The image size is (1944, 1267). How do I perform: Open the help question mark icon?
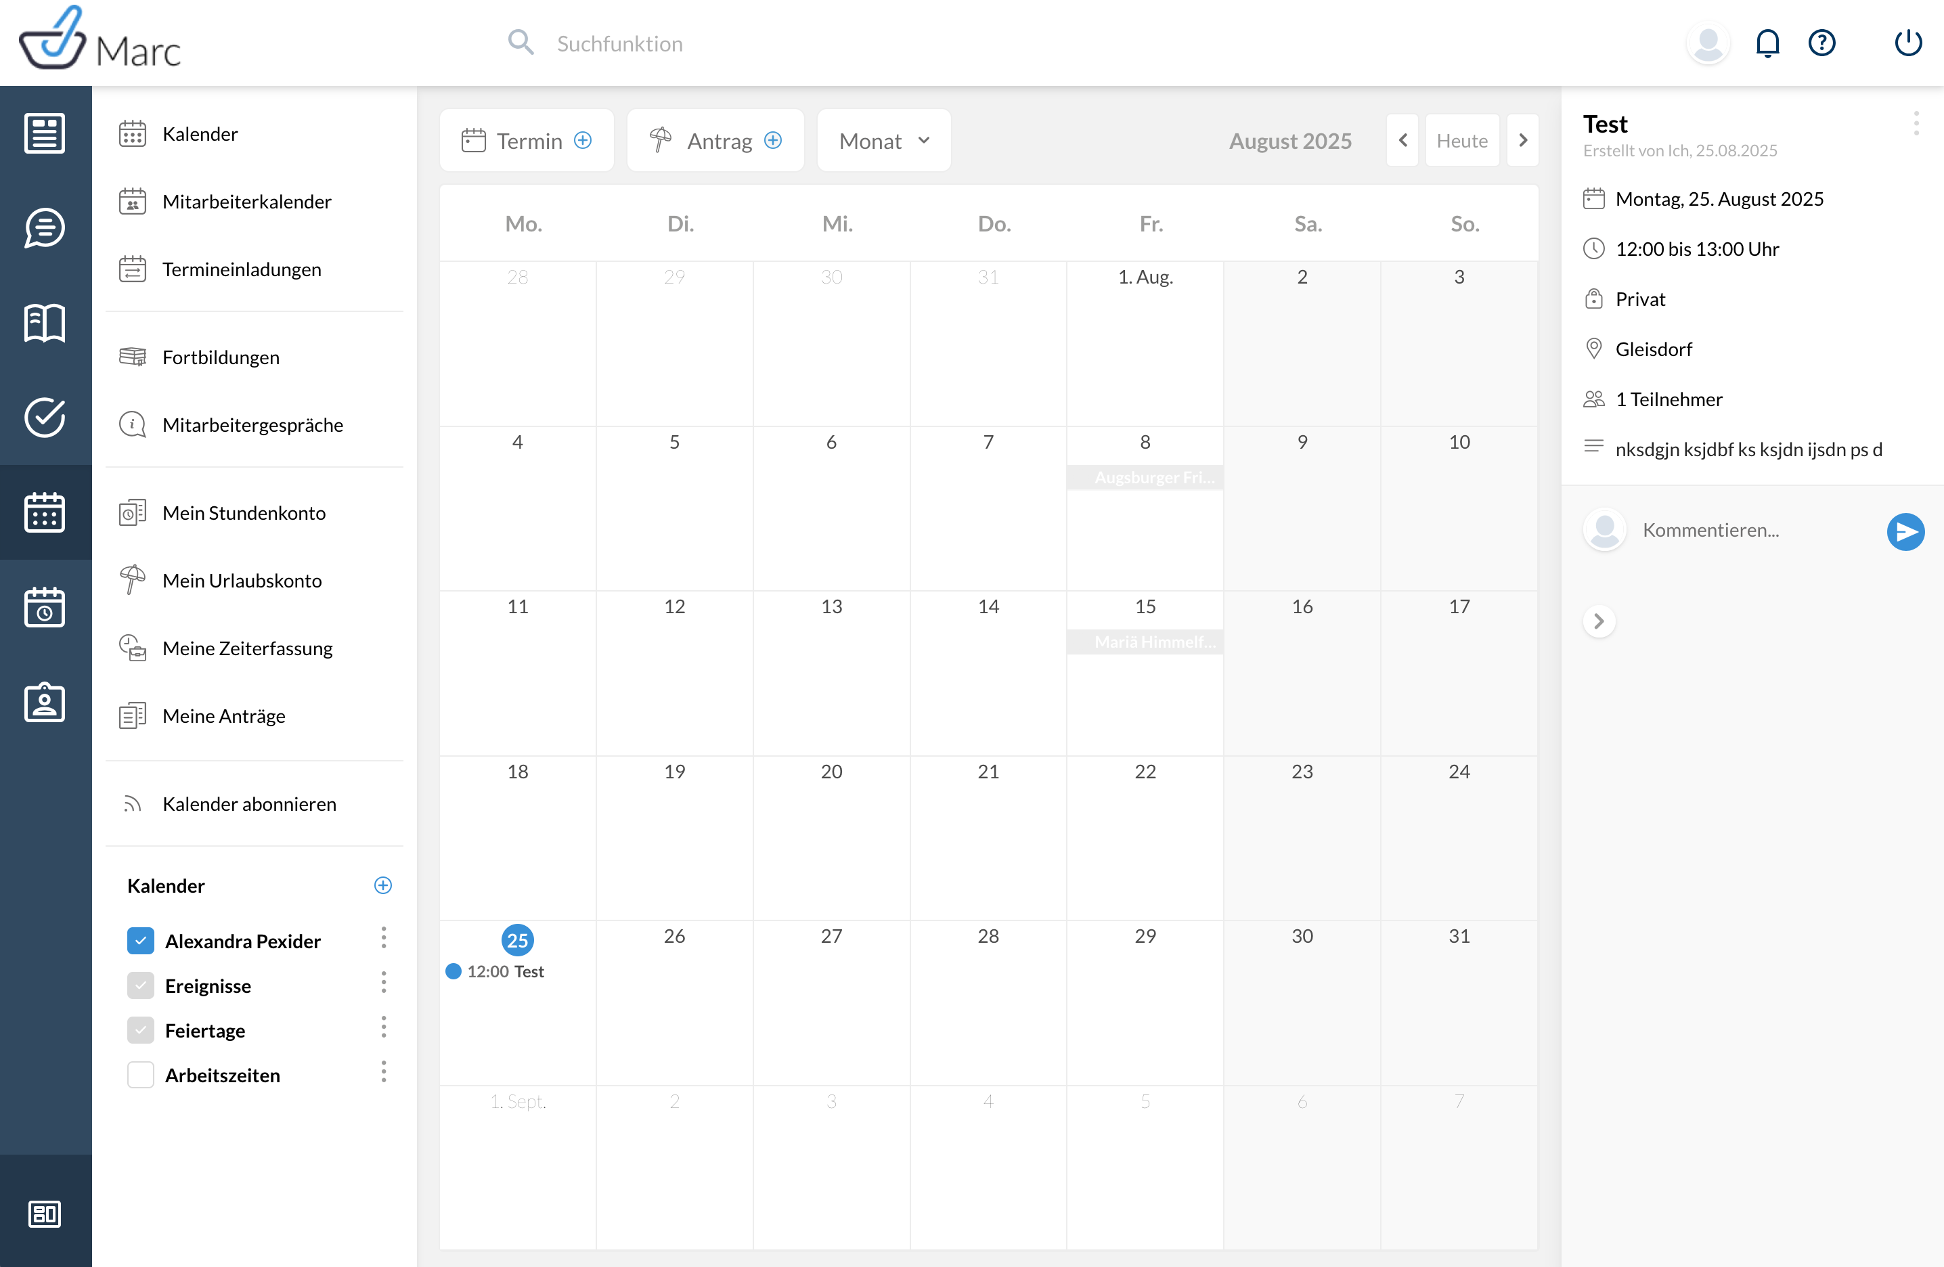pyautogui.click(x=1822, y=43)
